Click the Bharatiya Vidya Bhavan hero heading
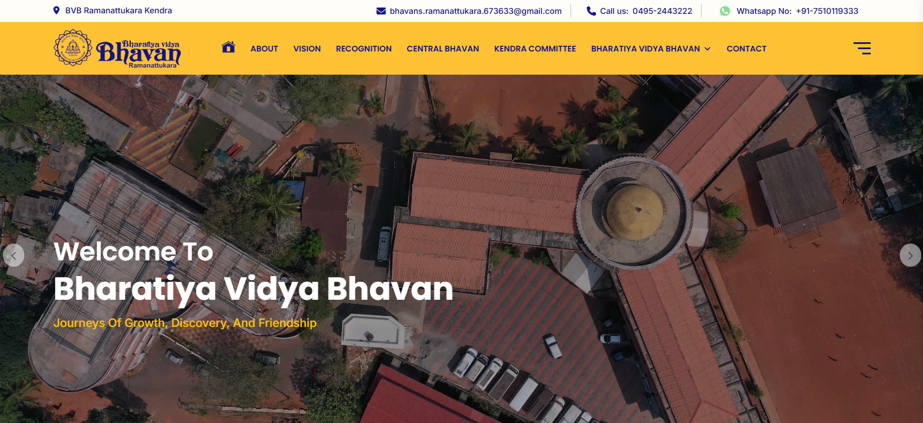Screen dimensions: 923x423 [x=253, y=289]
